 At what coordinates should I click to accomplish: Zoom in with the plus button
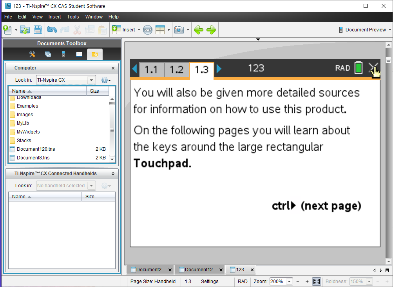pos(307,282)
